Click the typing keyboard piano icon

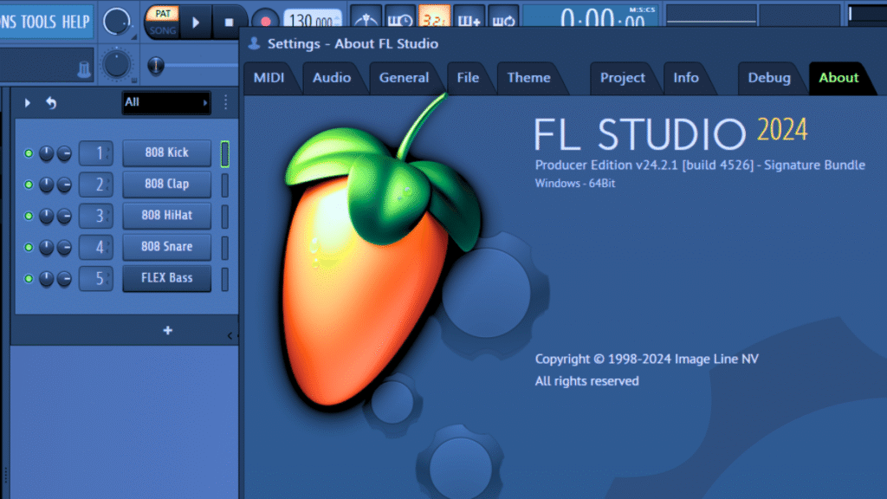[84, 69]
